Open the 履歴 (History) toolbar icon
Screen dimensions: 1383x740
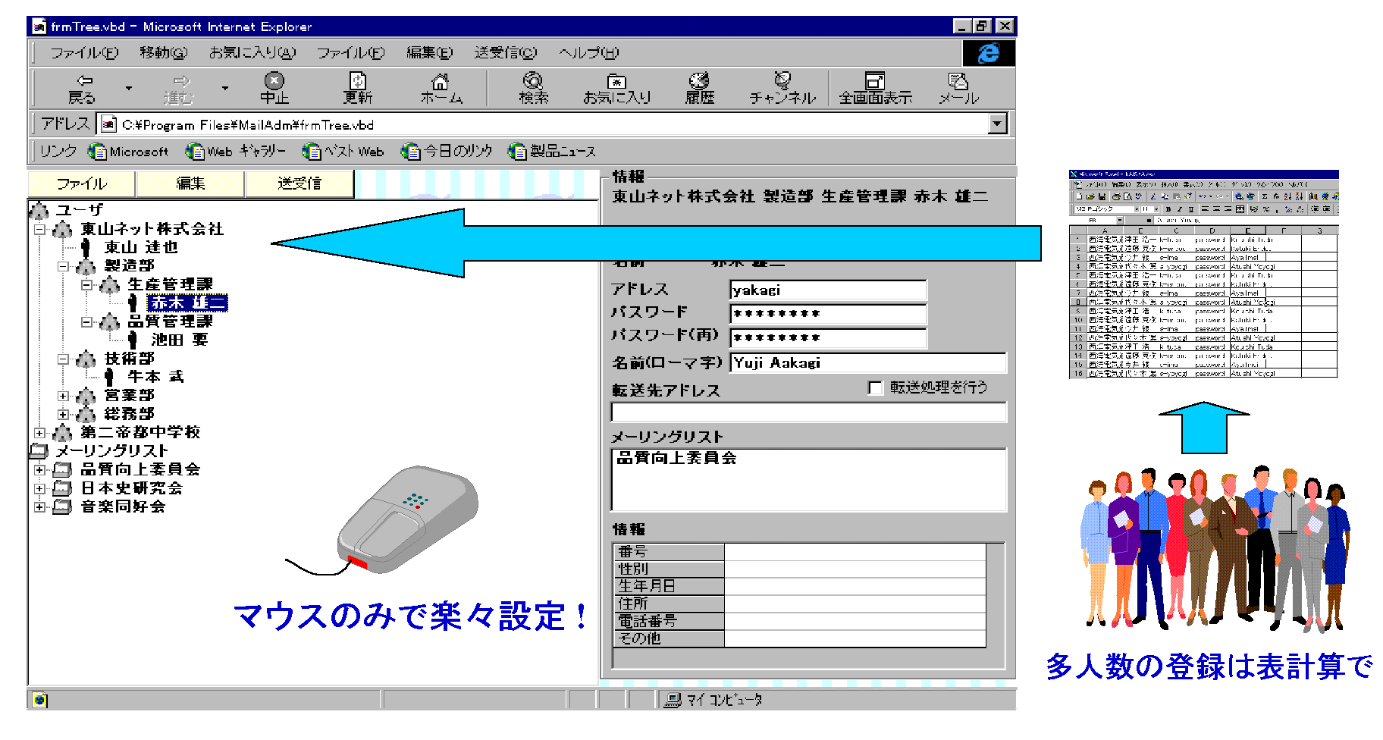[x=699, y=87]
